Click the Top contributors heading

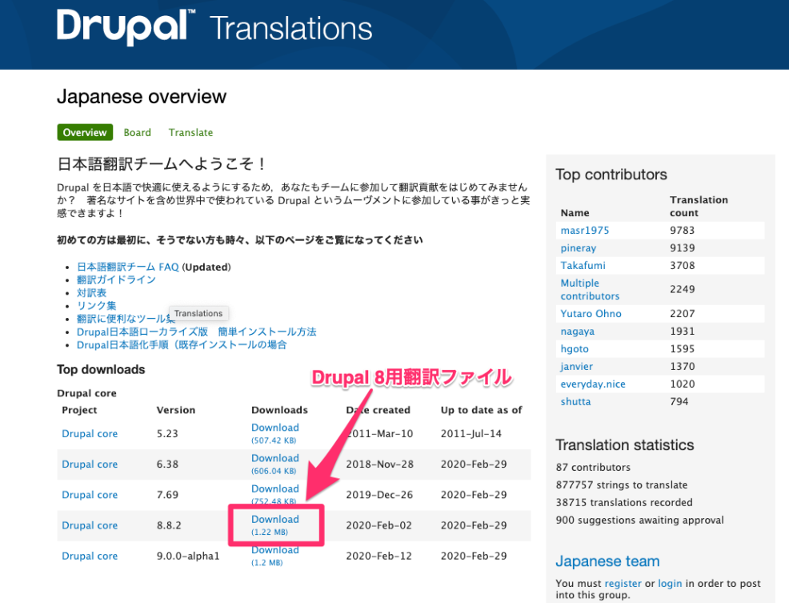coord(611,175)
